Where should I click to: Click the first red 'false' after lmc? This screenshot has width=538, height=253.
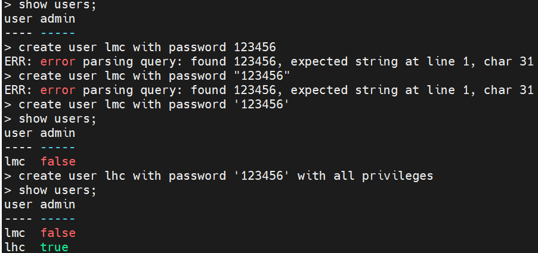tap(58, 161)
